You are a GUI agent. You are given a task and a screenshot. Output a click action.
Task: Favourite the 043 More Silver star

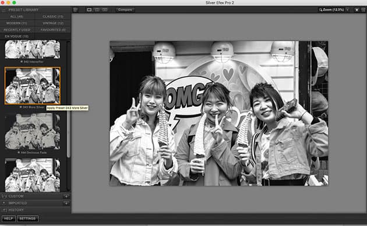(21, 107)
